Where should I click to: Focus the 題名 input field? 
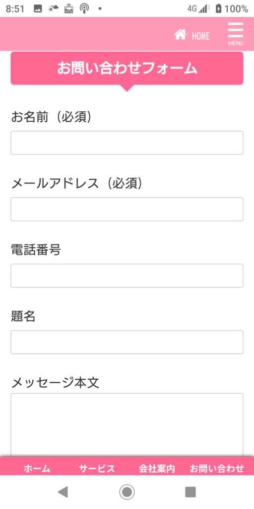coord(127,342)
